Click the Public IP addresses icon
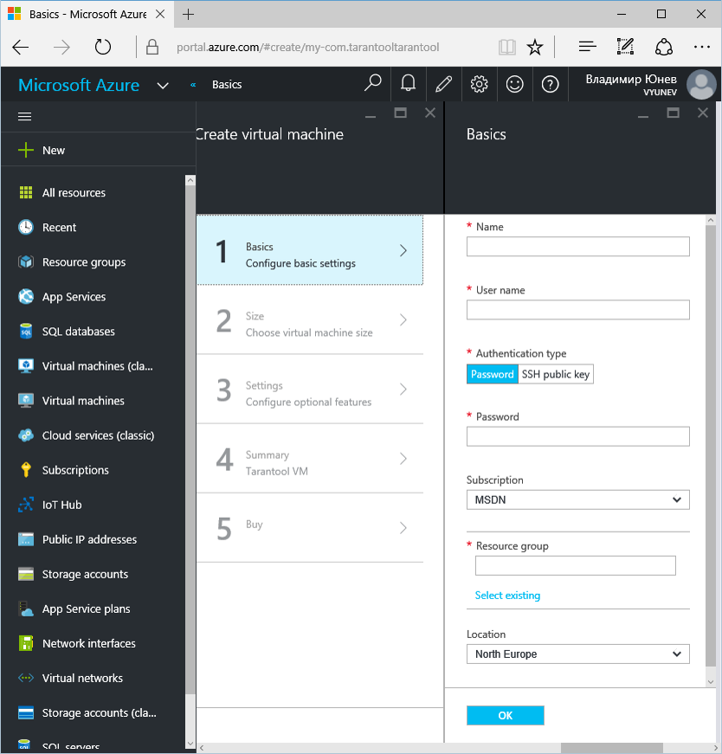 25,539
